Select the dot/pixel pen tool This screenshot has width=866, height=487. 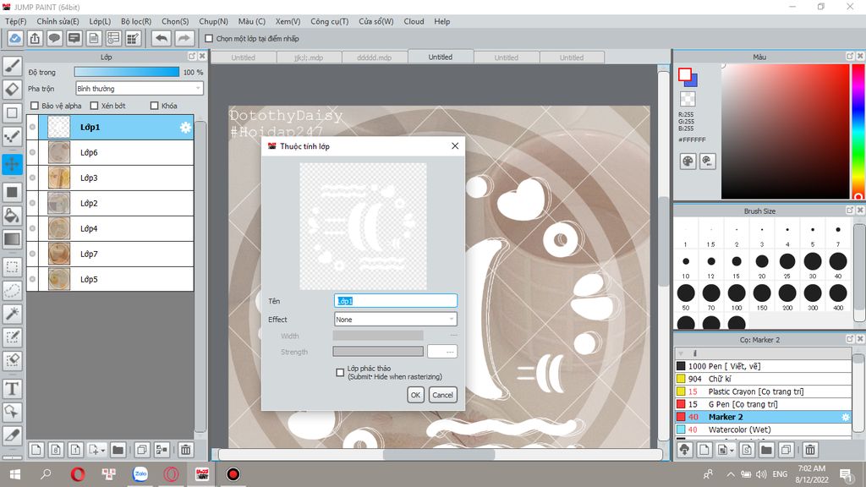[x=12, y=136]
